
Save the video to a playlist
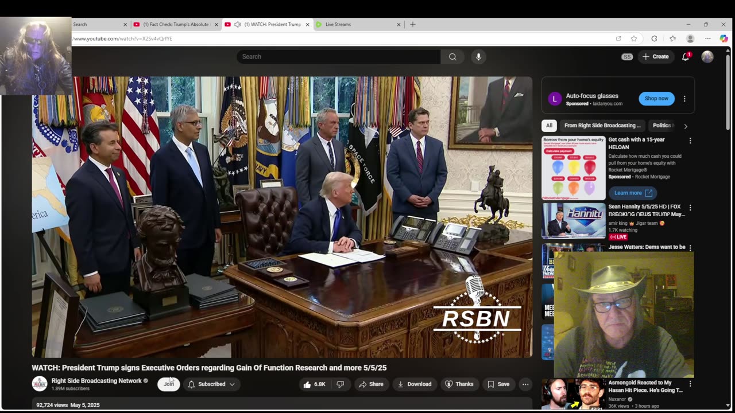498,384
